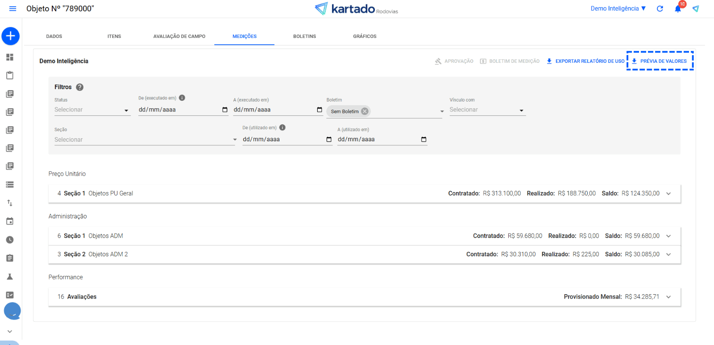Screen dimensions: 714x345
Task: Click the clock icon in sidebar
Action: [10, 240]
